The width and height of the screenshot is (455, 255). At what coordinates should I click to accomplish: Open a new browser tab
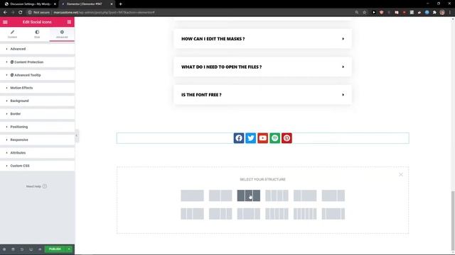point(120,4)
